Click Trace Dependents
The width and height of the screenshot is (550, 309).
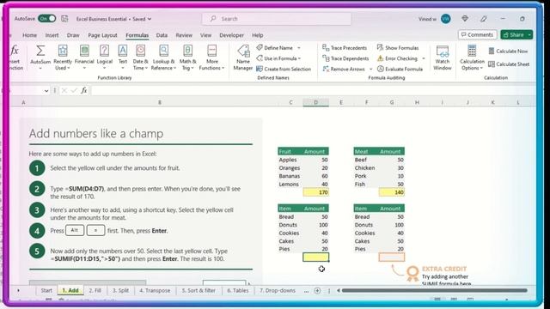345,58
